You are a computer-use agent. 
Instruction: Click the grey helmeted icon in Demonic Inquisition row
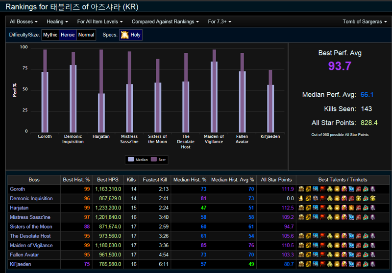pos(316,198)
